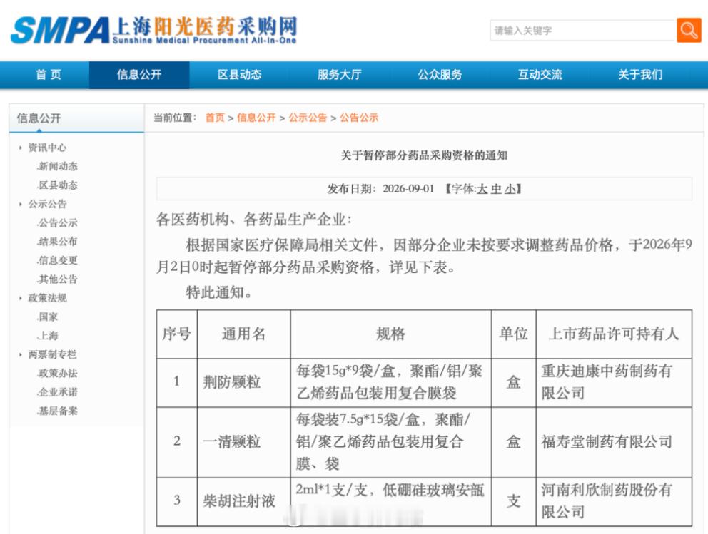Screen dimensions: 708x534
Task: Open 结果公布 in the sidebar
Action: tap(57, 242)
